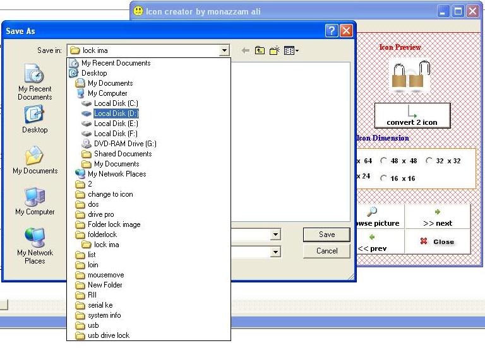Create a new folder icon
Screen dimensions: 485x348
(274, 50)
